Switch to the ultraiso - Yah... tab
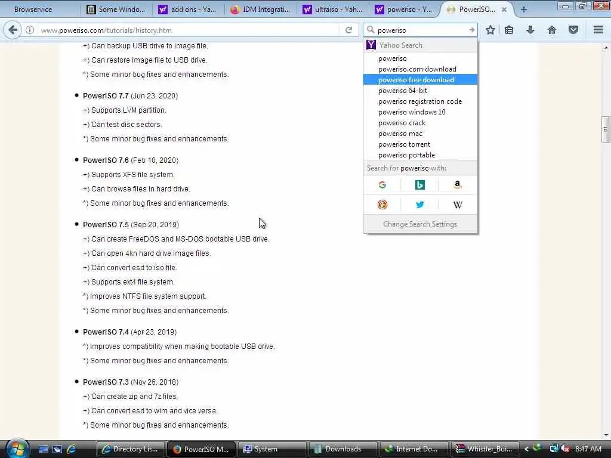The height and width of the screenshot is (458, 611). [x=334, y=10]
